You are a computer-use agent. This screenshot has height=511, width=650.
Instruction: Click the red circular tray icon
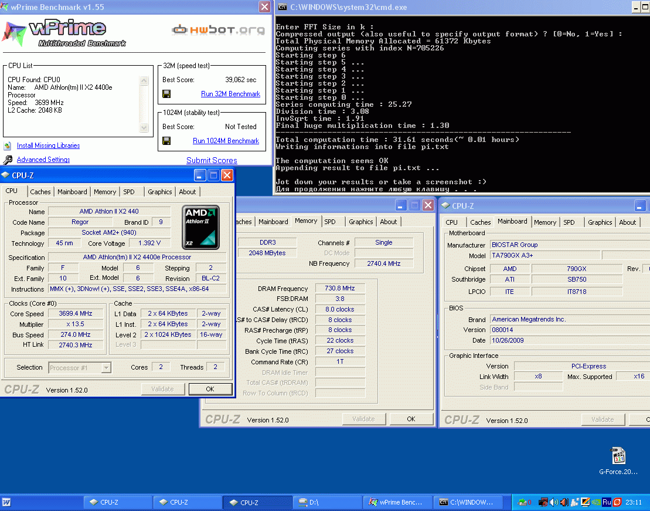[617, 502]
